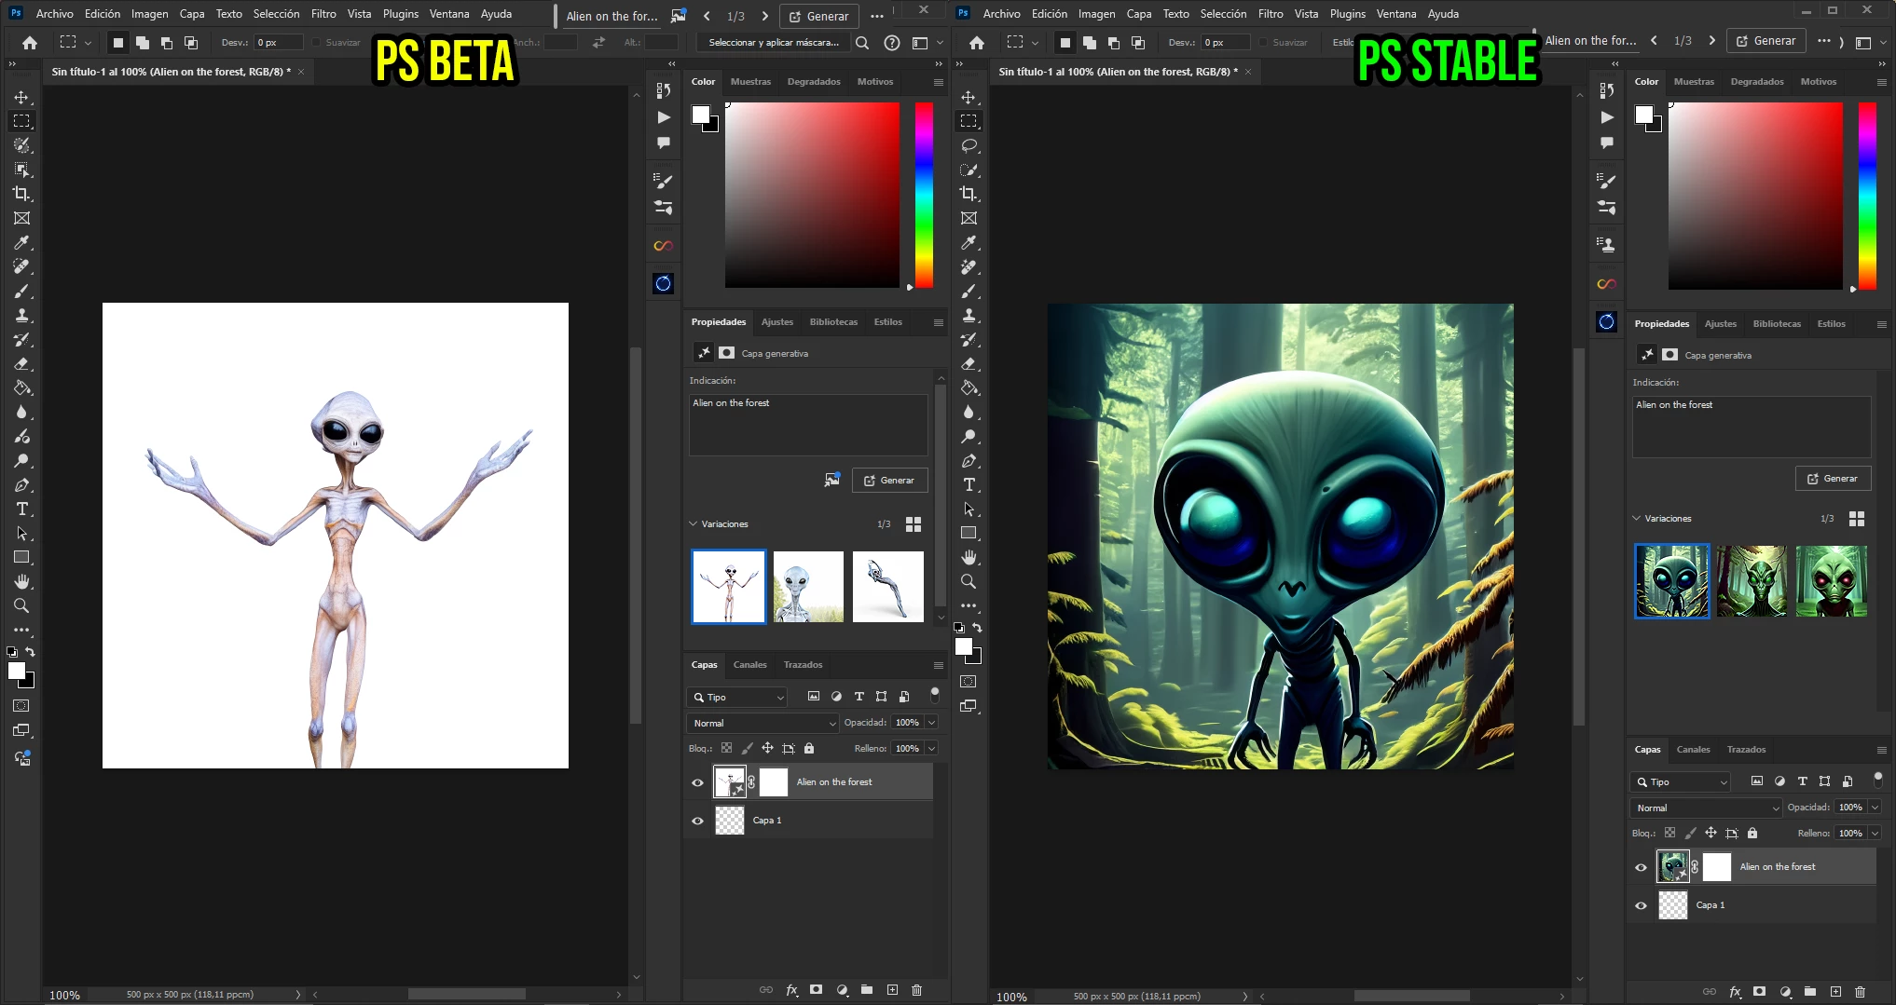
Task: Collapse the Variaciones section in PS Stable
Action: click(1637, 518)
